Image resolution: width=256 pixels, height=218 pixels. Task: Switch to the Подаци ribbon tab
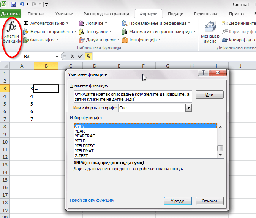click(175, 14)
